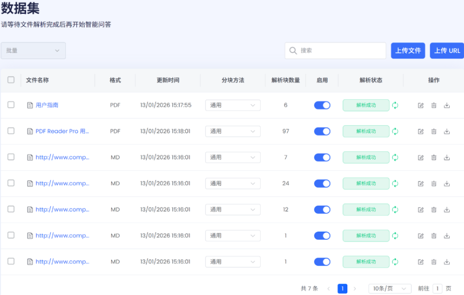
Task: Click the 上传 URL button
Action: click(447, 51)
